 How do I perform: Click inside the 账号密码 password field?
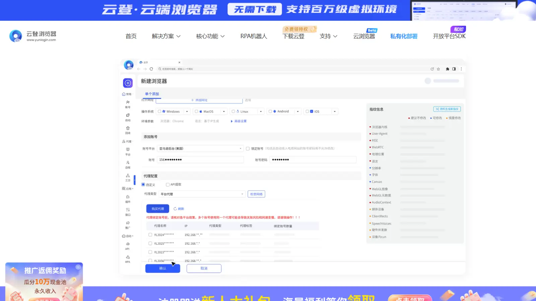(313, 160)
